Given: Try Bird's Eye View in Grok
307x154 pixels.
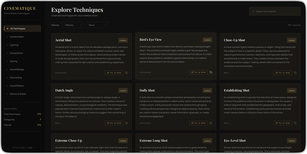Looking at the screenshot, I should point(198,72).
